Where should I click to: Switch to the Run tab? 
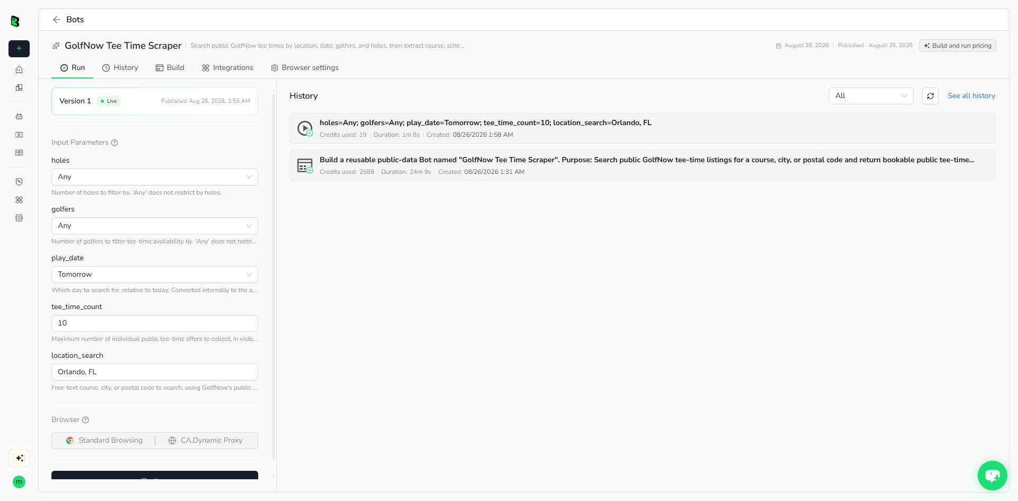coord(73,68)
